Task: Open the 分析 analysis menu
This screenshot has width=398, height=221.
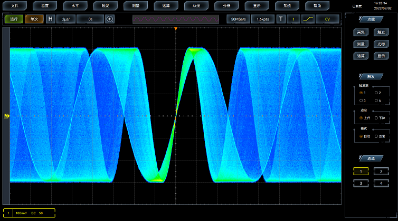Action: 226,6
